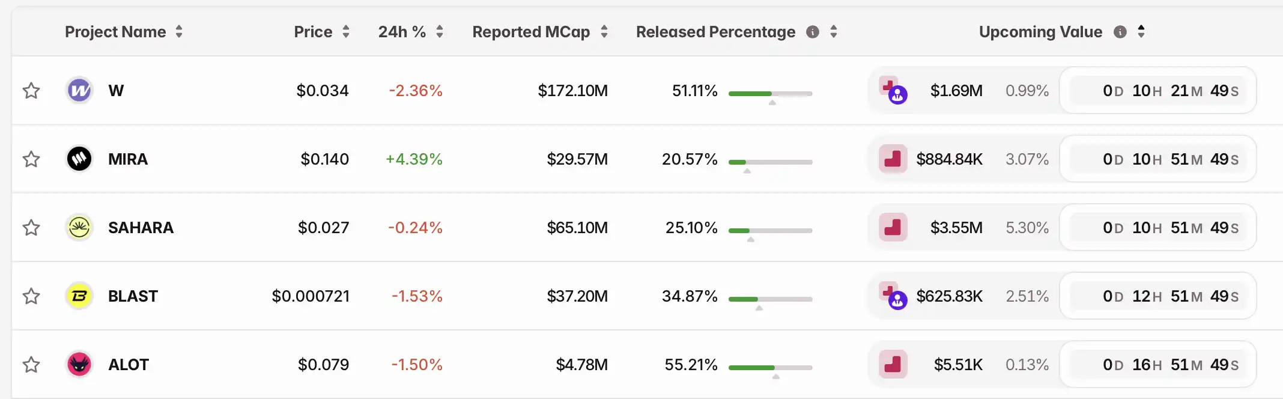Click the Released Percentage info icon
Screen dimensions: 1283x399
click(x=813, y=32)
